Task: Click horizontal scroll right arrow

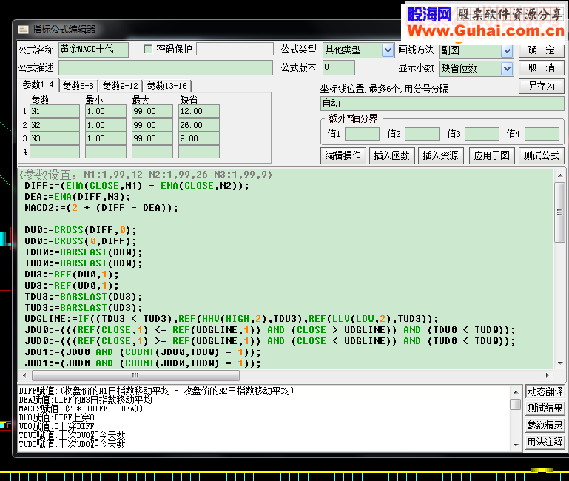Action: pyautogui.click(x=548, y=375)
